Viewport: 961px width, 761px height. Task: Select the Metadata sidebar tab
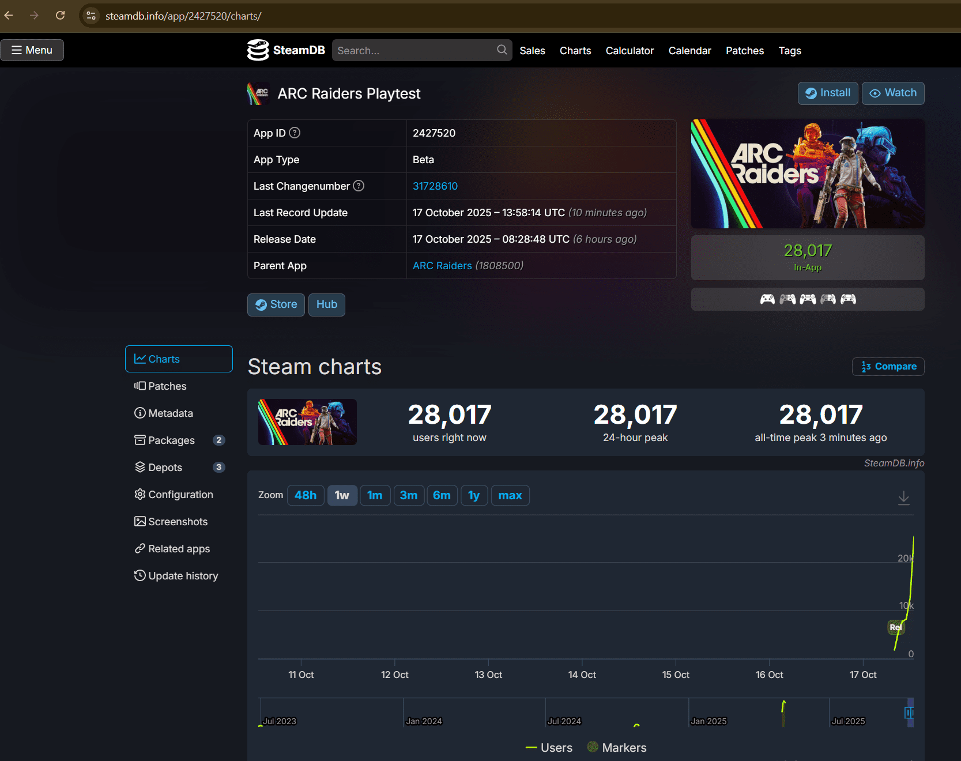click(179, 413)
